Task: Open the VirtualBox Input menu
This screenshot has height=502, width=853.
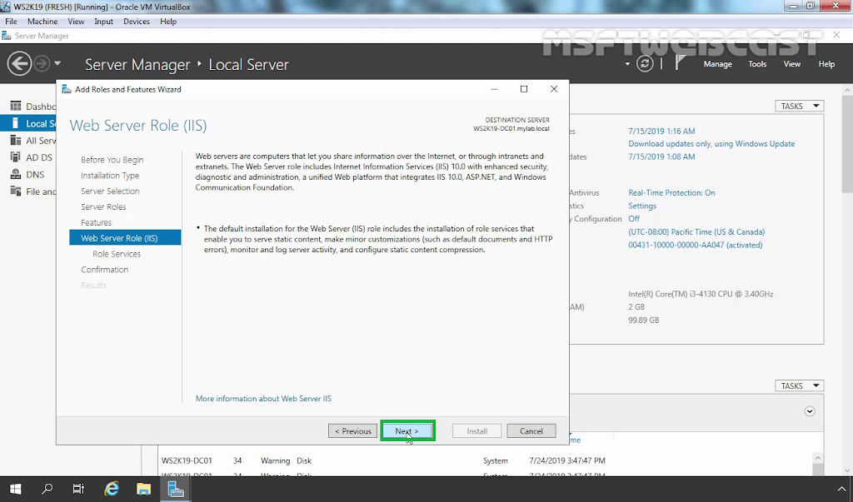Action: tap(103, 21)
